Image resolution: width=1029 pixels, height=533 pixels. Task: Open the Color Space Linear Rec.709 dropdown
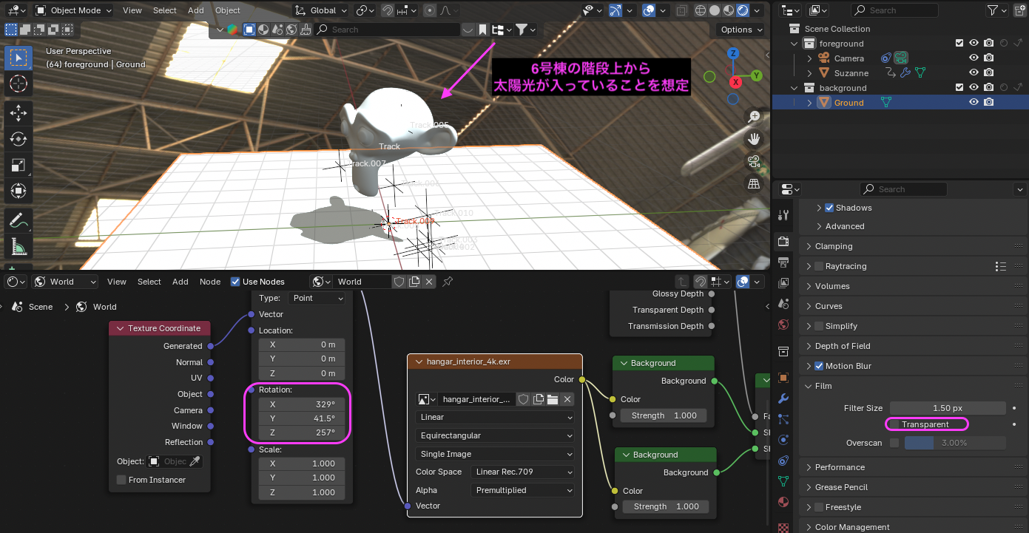coord(522,472)
